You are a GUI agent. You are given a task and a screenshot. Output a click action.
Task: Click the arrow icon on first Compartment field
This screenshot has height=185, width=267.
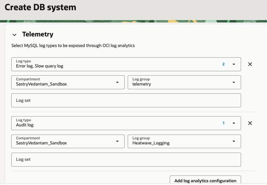[117, 82]
